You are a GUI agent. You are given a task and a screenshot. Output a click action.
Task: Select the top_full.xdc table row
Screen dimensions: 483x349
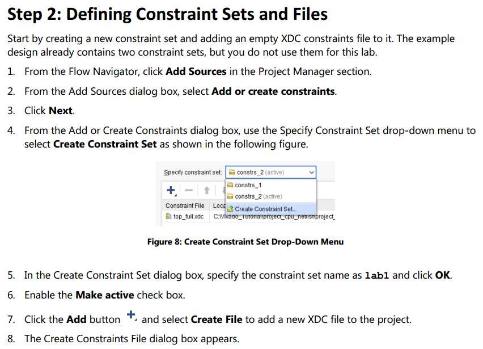pos(248,216)
